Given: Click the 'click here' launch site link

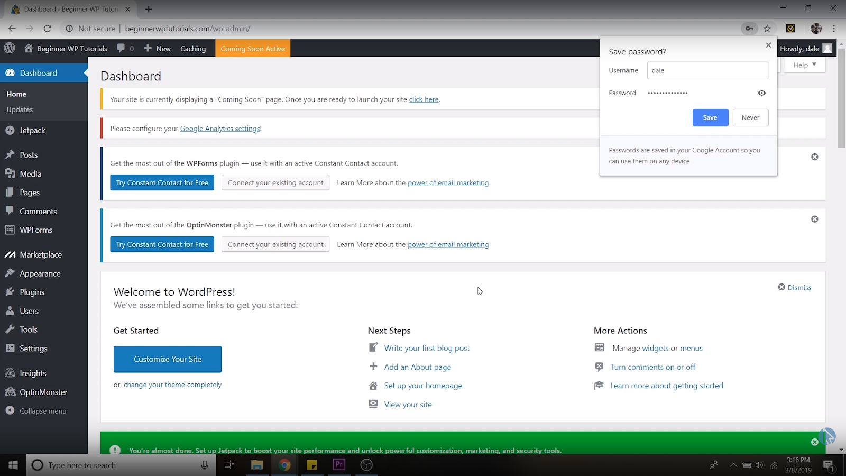Looking at the screenshot, I should 424,99.
